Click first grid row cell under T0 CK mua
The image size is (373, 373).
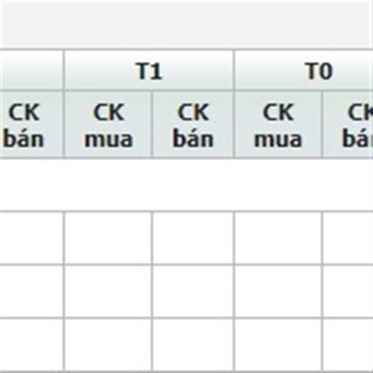click(278, 238)
